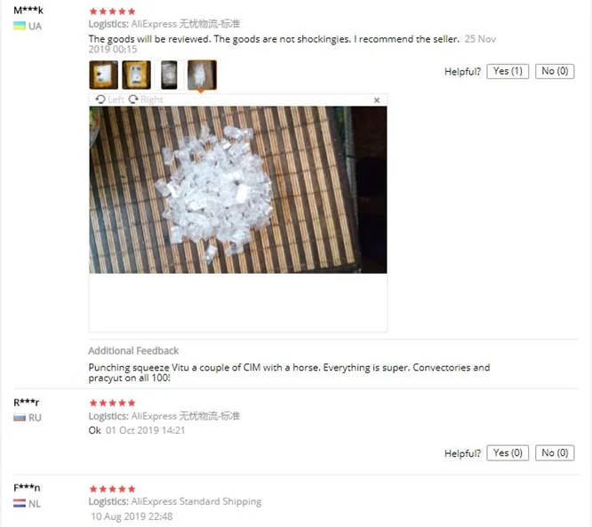
Task: Vote Yes (0) on R***r's review
Action: pos(508,453)
